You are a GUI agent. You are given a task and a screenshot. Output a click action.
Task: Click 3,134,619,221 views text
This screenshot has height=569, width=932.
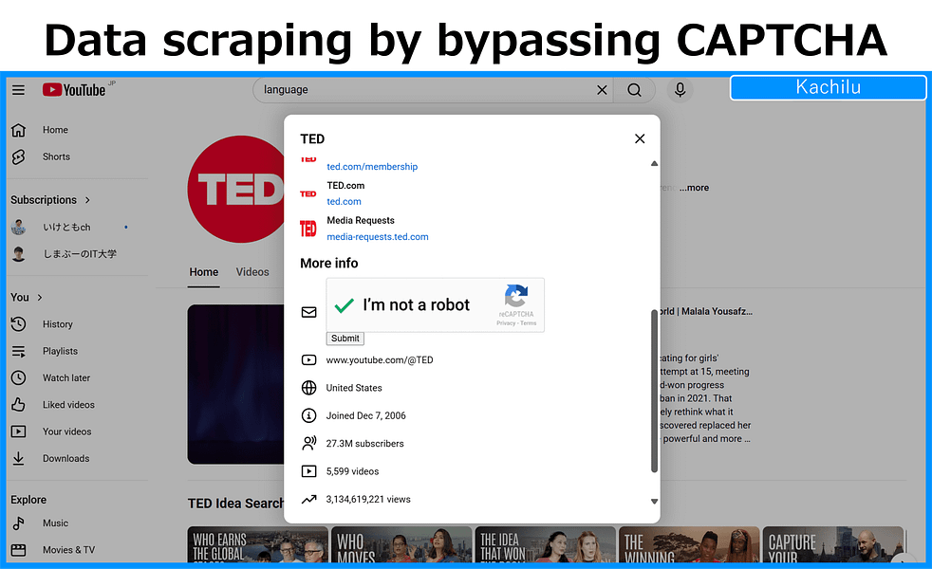click(368, 500)
